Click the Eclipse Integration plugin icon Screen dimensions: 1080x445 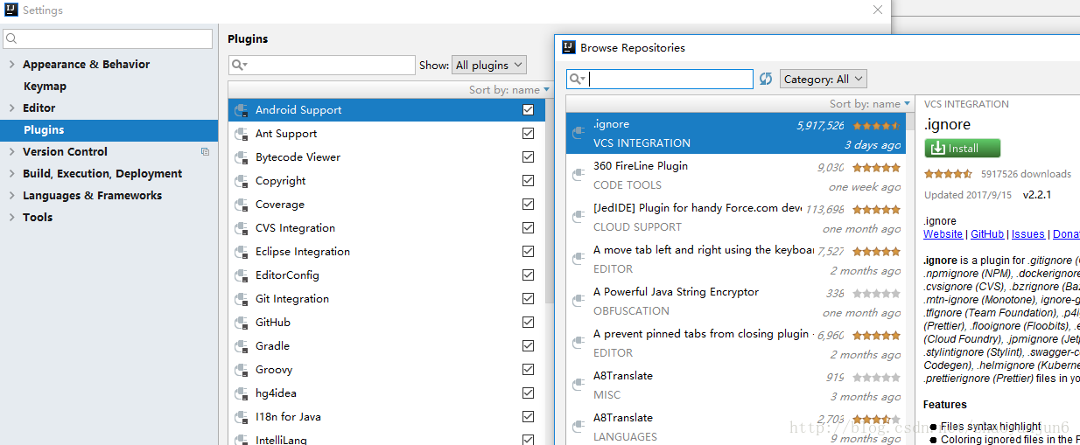242,252
